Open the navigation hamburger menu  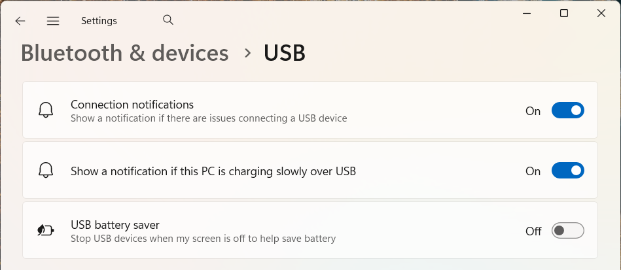(x=53, y=21)
